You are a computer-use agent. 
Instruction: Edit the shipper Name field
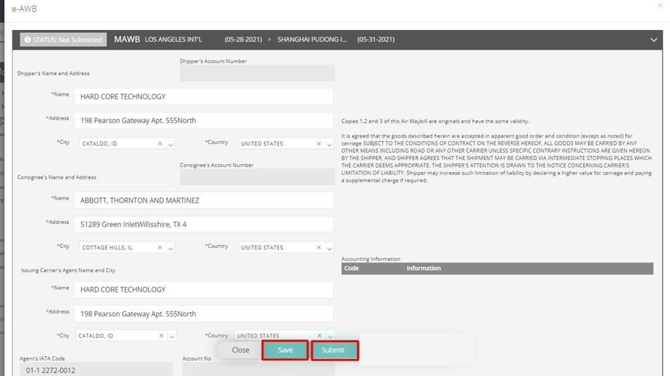click(x=204, y=97)
